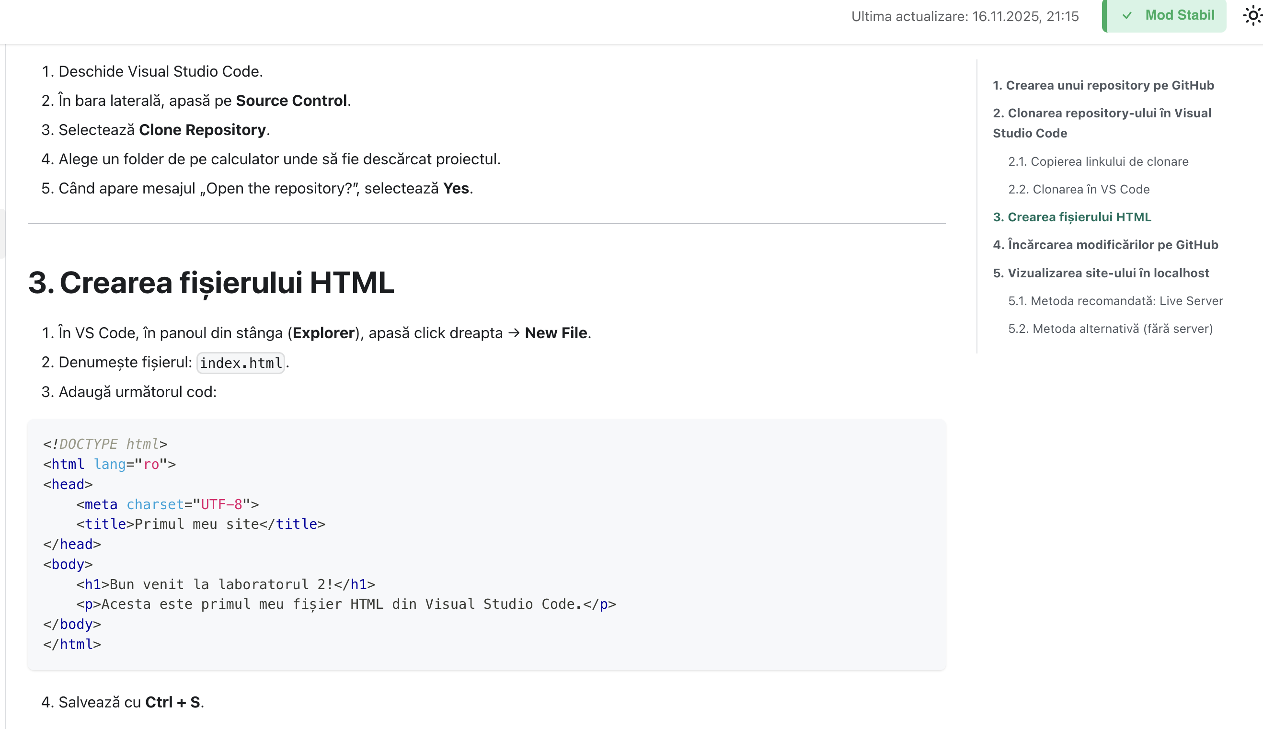Select '2.1. Copierea linkului de clonare'

pyautogui.click(x=1099, y=161)
